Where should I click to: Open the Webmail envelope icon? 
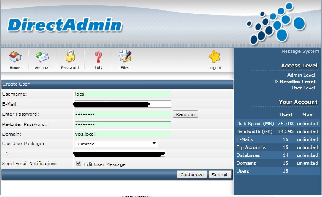click(42, 57)
